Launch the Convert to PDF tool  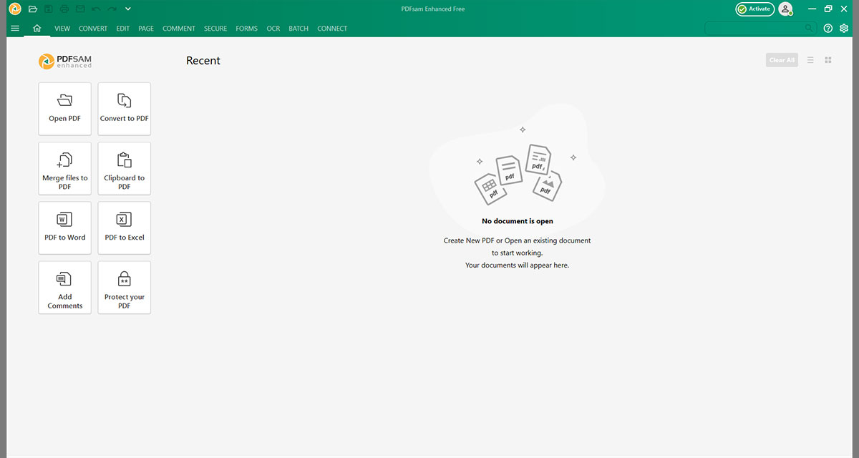(x=125, y=109)
